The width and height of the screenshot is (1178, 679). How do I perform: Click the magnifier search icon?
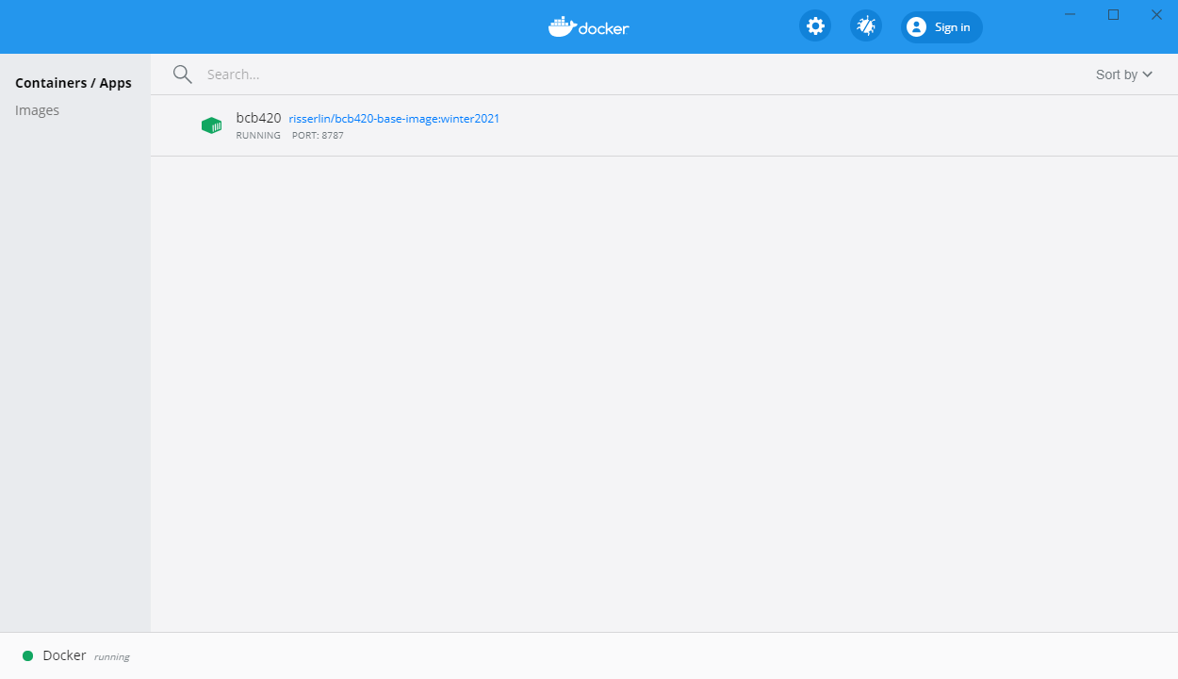[x=183, y=75]
